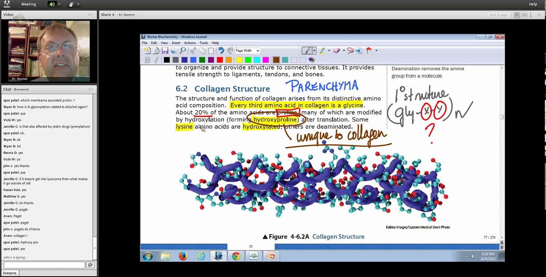The height and width of the screenshot is (277, 546).
Task: Click the Adobe logo in Connect
Action: pyautogui.click(x=7, y=4)
